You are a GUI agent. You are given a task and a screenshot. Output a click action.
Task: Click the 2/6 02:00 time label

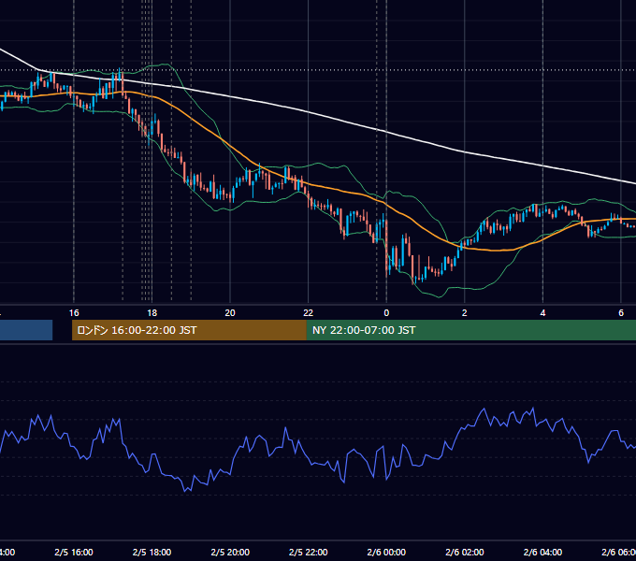(465, 552)
